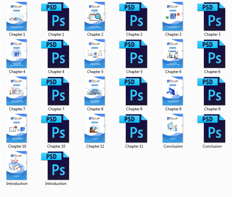The image size is (232, 197).
Task: Click the Conclusion PSD file icon
Action: coord(212,128)
